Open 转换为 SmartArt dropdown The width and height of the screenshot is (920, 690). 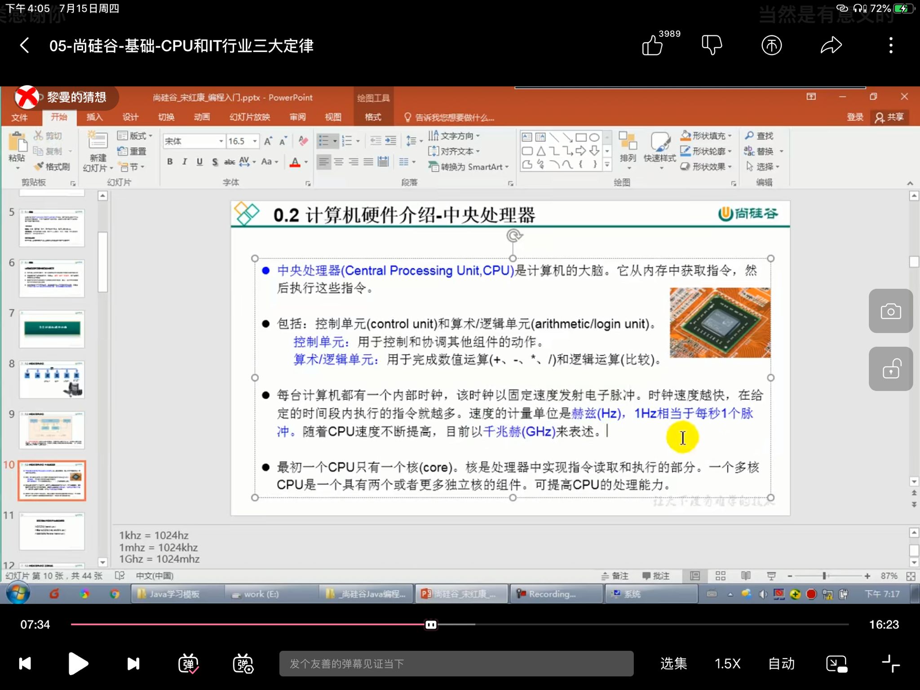(x=469, y=167)
